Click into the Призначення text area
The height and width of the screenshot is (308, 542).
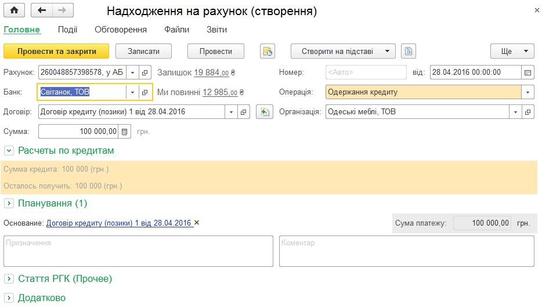click(138, 251)
